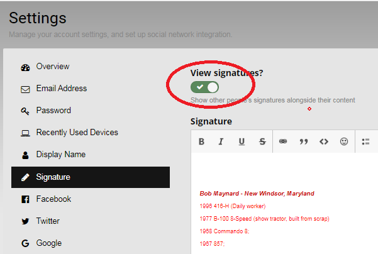Image resolution: width=378 pixels, height=254 pixels.
Task: Open Display Name settings
Action: 60,155
